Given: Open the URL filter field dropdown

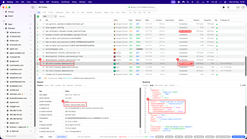Looking at the screenshot, I should [49, 16].
